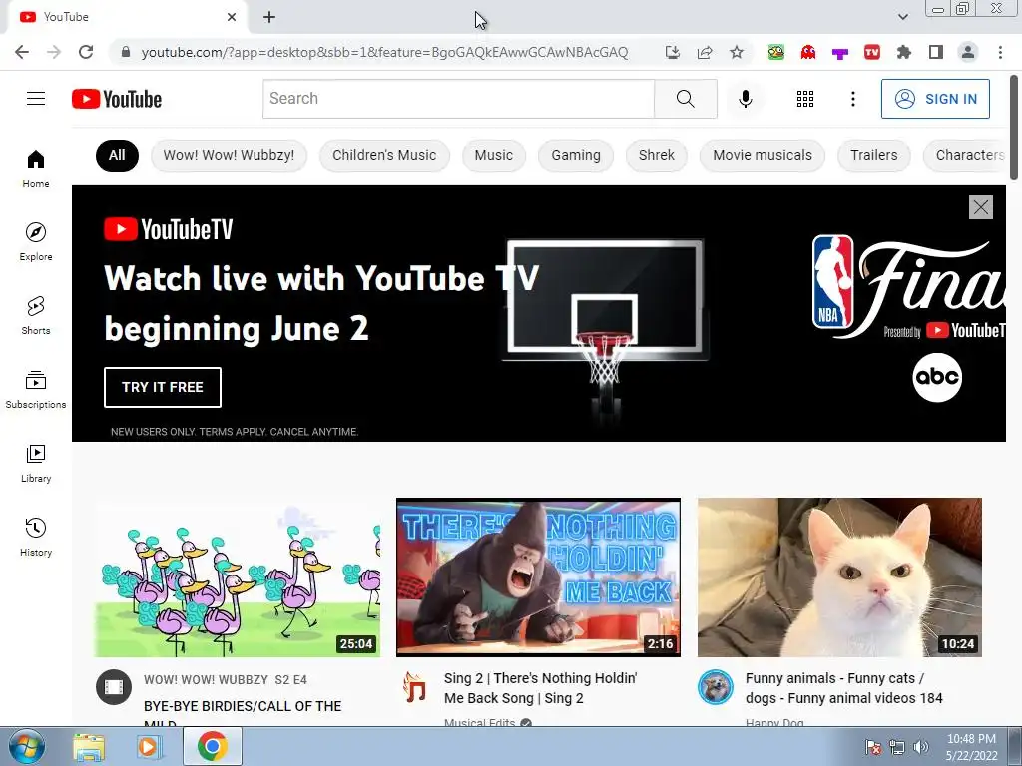
Task: Select the Gaming chip
Action: click(576, 155)
